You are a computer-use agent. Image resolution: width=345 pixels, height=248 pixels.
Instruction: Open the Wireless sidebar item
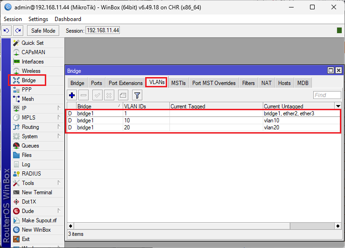pyautogui.click(x=31, y=71)
